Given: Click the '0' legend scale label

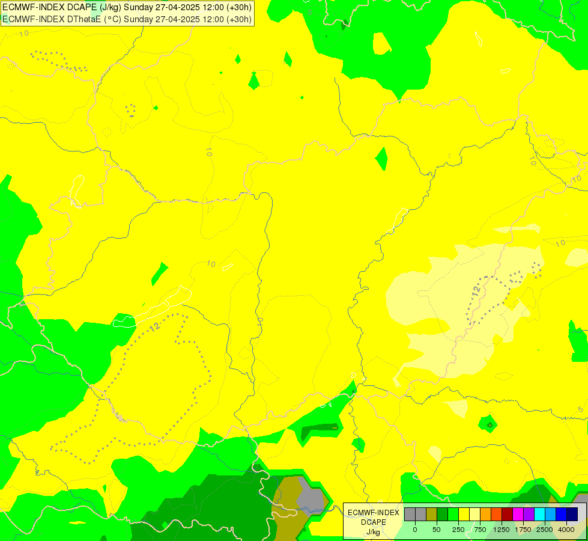Looking at the screenshot, I should [415, 530].
